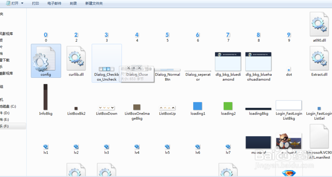The image size is (332, 177).
Task: Open the (D:) drive in sidebar
Action: [5, 113]
